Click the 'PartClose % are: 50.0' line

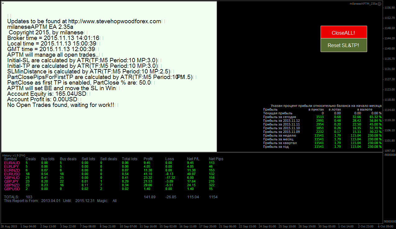[x=79, y=83]
